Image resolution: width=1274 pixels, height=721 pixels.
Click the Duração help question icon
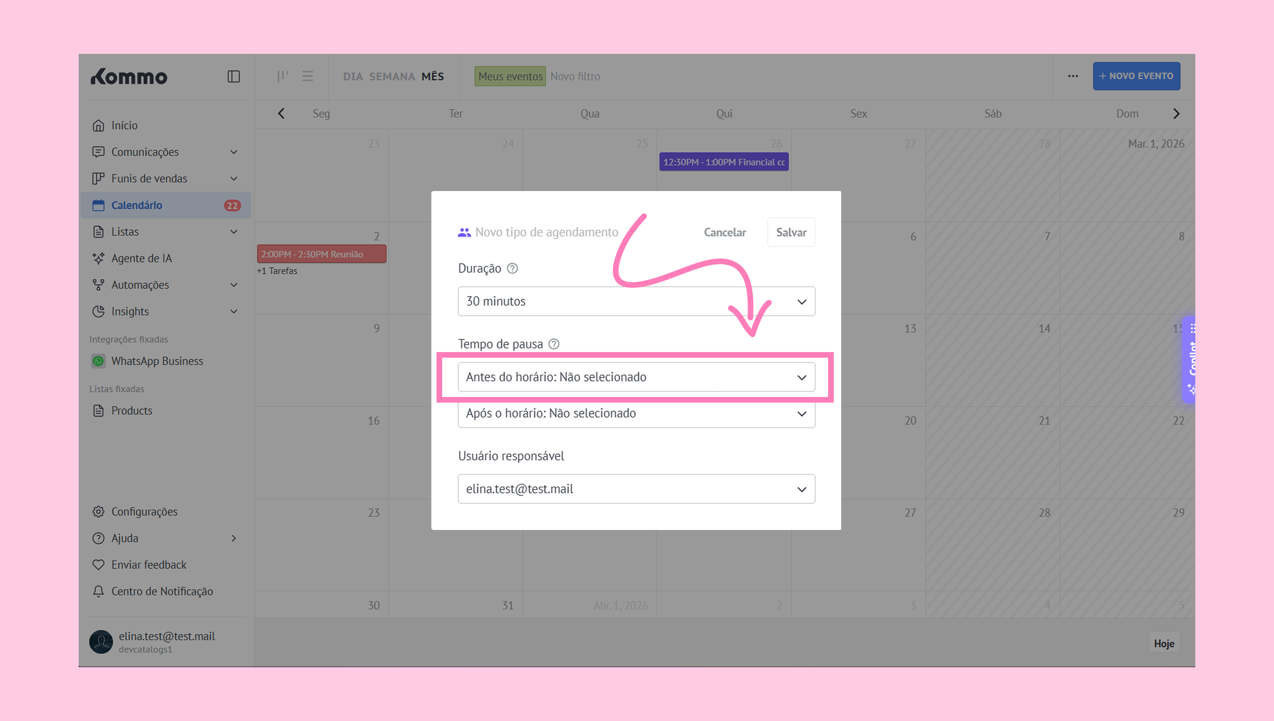pos(513,268)
